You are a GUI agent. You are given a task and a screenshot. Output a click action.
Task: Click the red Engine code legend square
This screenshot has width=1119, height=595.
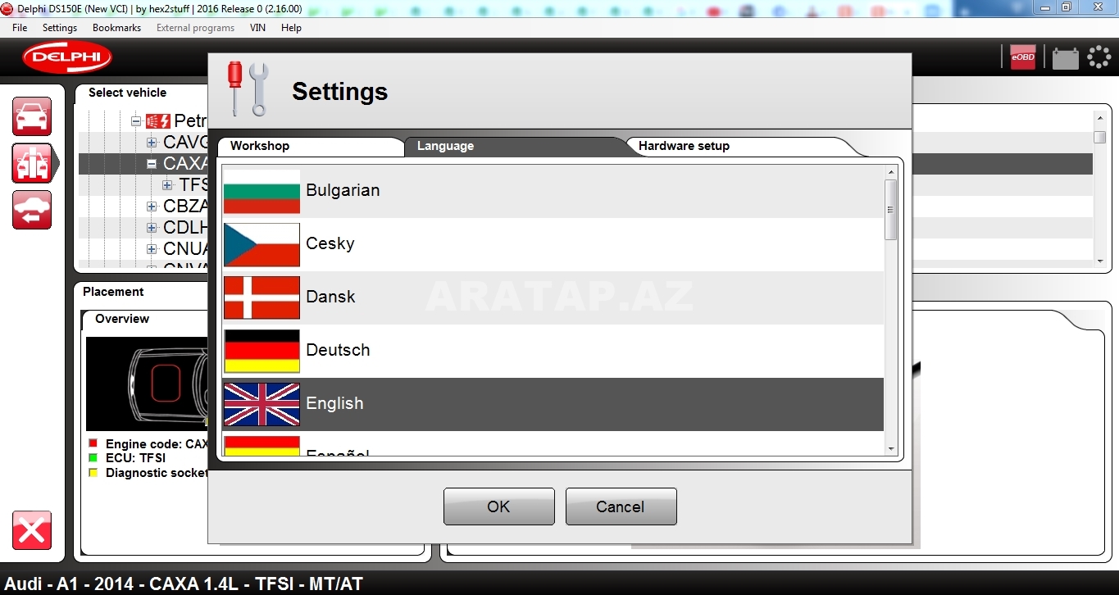tap(93, 443)
